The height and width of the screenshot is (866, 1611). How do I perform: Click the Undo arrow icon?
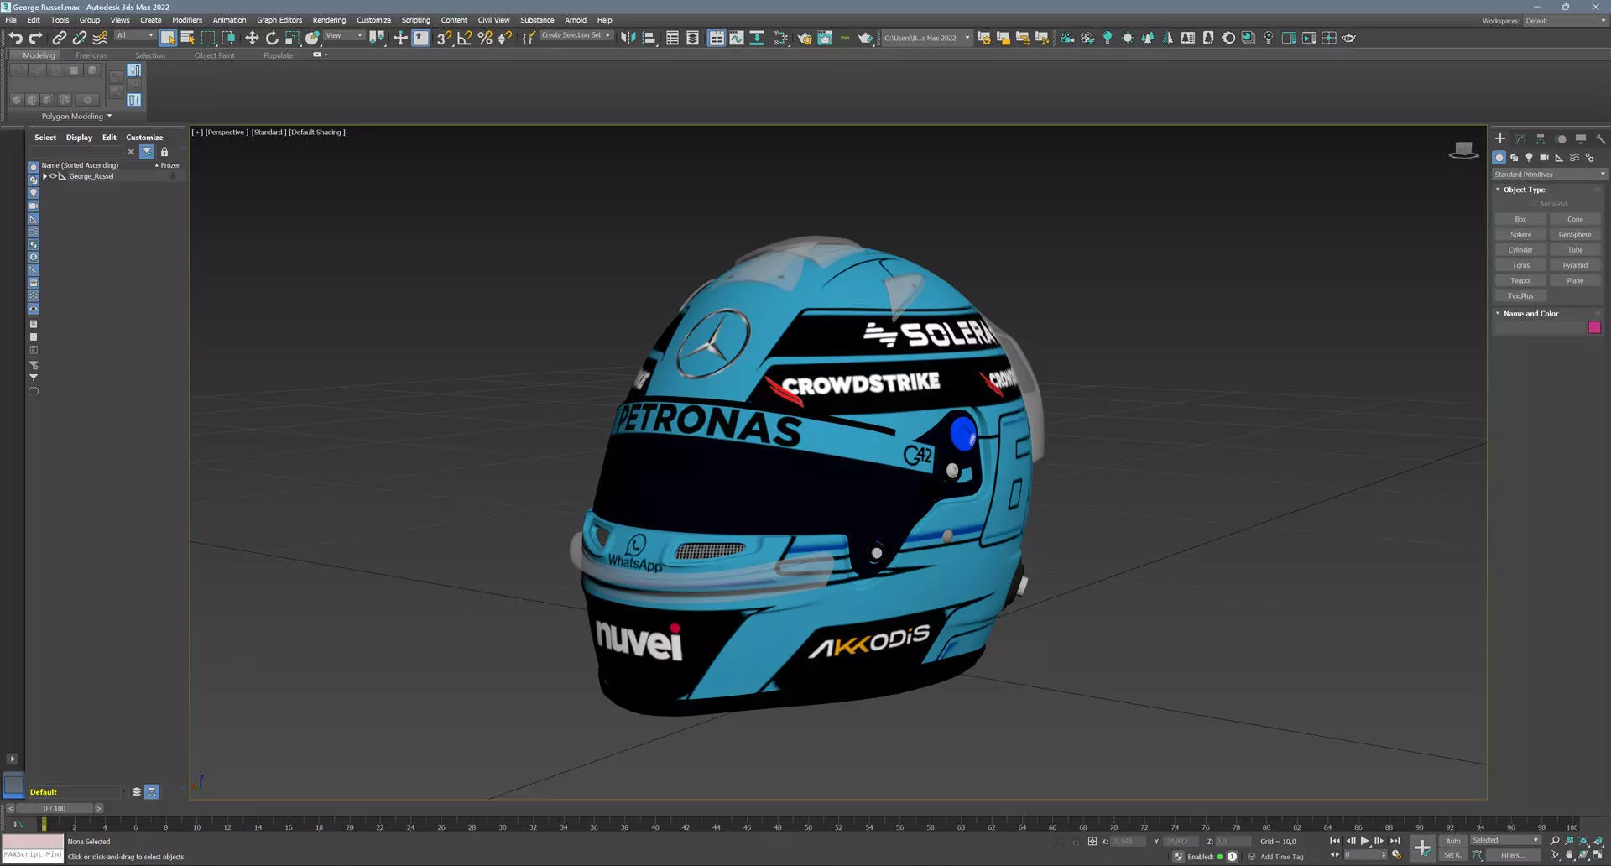15,38
